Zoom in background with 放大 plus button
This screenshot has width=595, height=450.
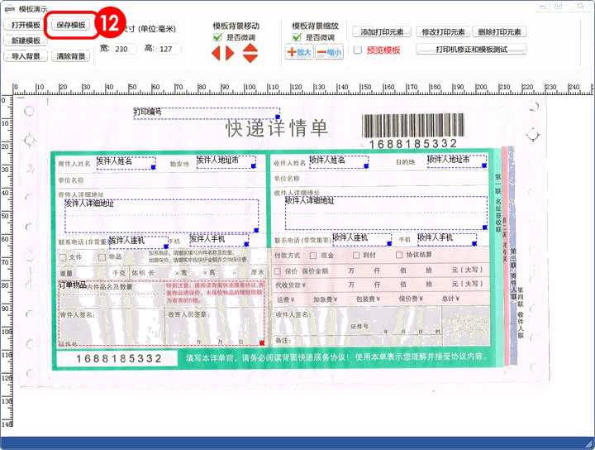(300, 53)
